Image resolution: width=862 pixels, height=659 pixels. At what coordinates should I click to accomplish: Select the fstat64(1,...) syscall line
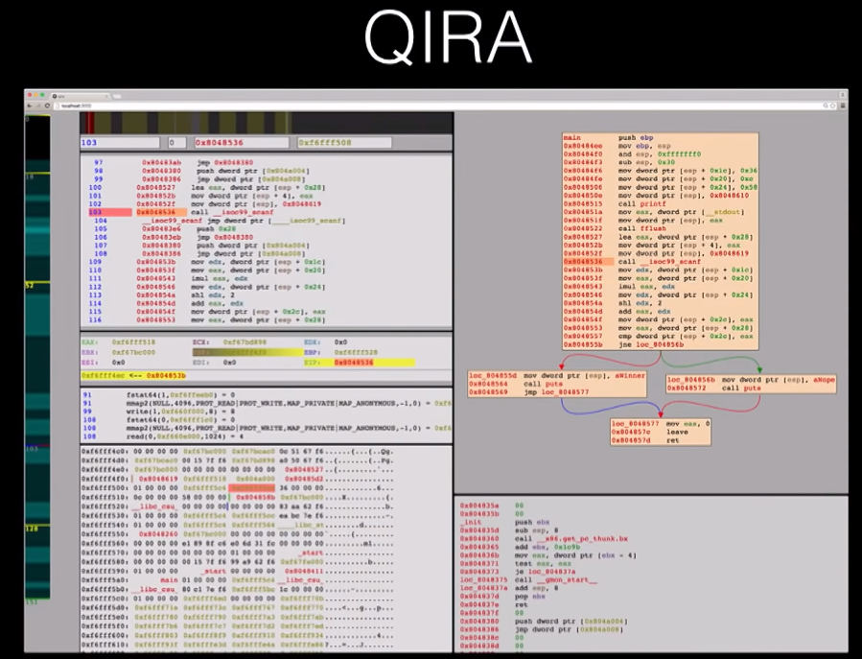(x=159, y=395)
